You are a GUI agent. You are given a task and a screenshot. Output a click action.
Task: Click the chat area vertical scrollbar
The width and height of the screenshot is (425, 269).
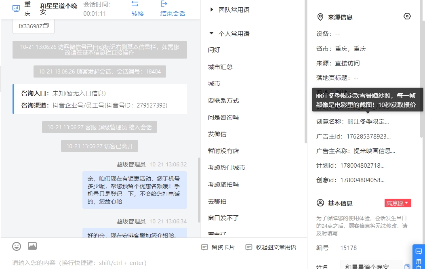[x=199, y=189]
